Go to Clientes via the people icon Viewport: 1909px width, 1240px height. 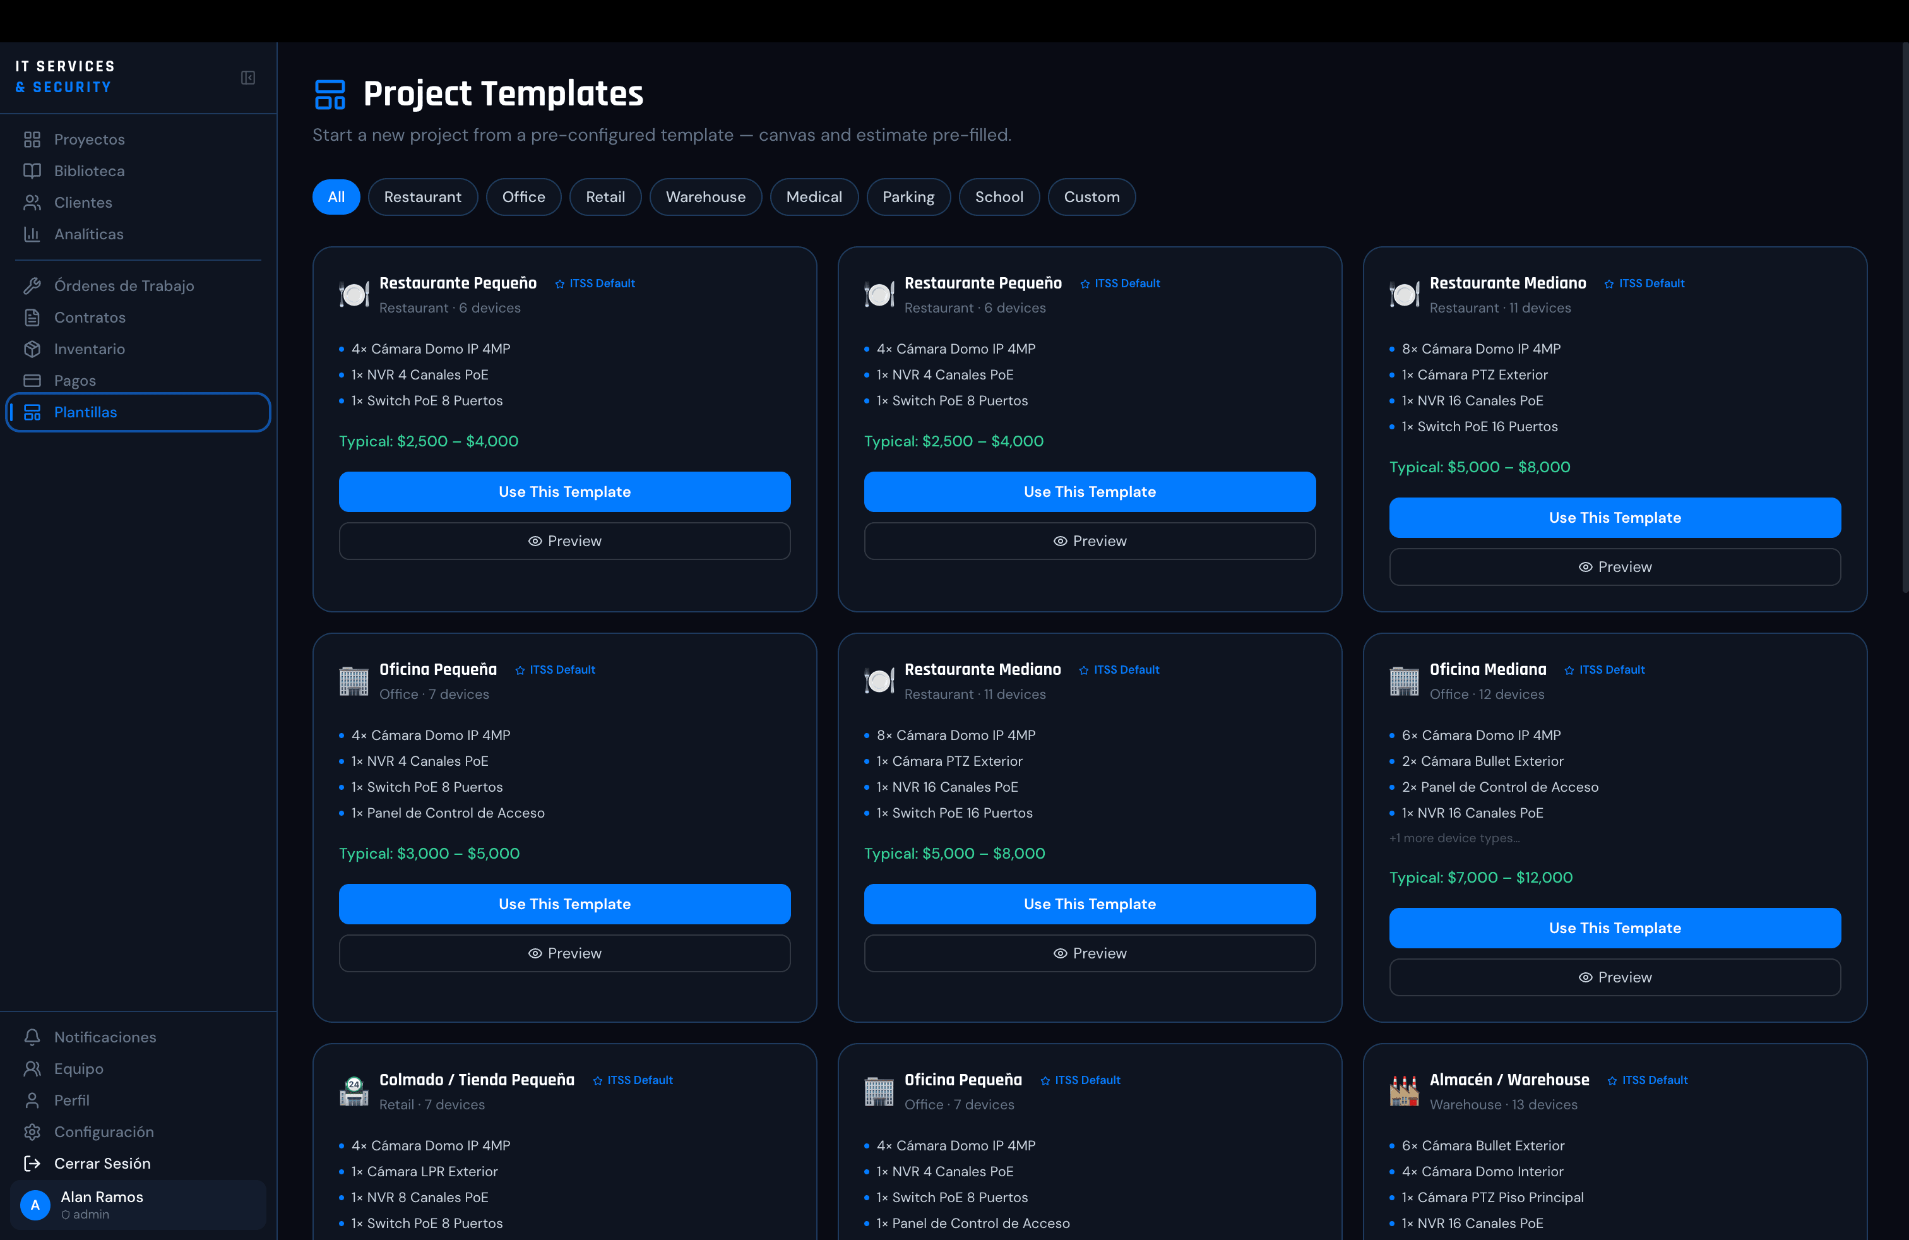pos(32,203)
